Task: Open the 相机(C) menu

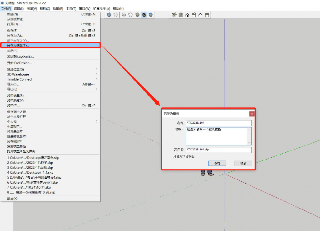Action: (45, 8)
